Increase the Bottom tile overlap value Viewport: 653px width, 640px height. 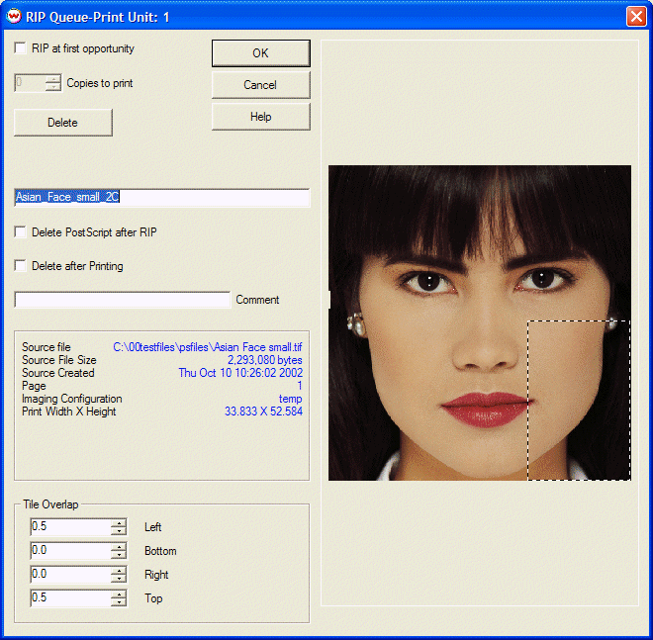tap(119, 547)
